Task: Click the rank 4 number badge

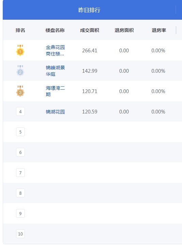Action: (x=20, y=111)
